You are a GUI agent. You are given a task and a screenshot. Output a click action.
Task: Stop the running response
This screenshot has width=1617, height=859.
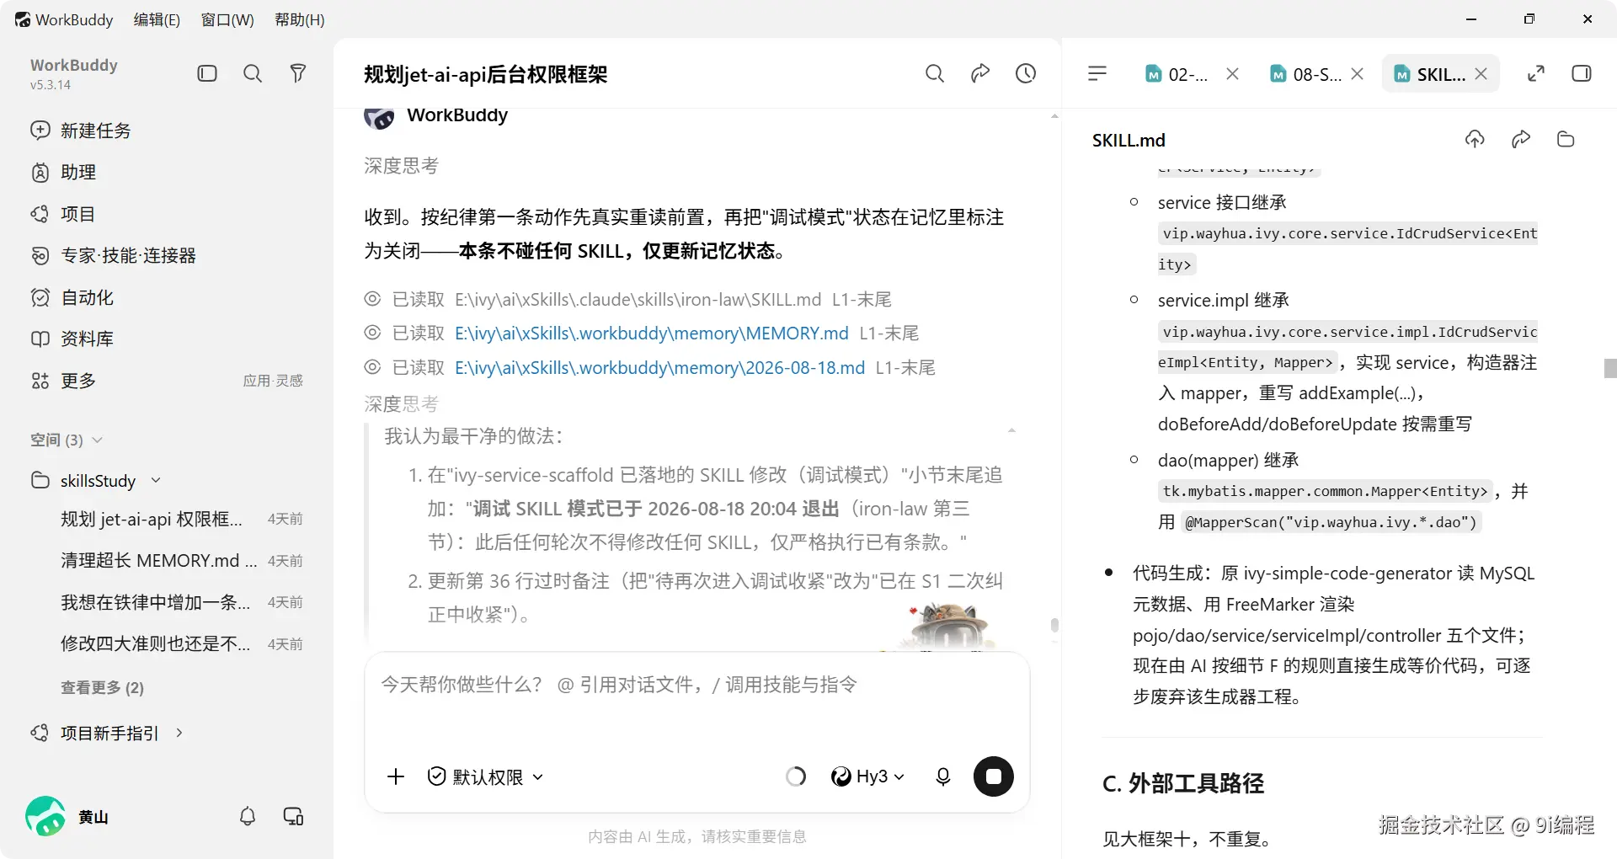pyautogui.click(x=994, y=776)
